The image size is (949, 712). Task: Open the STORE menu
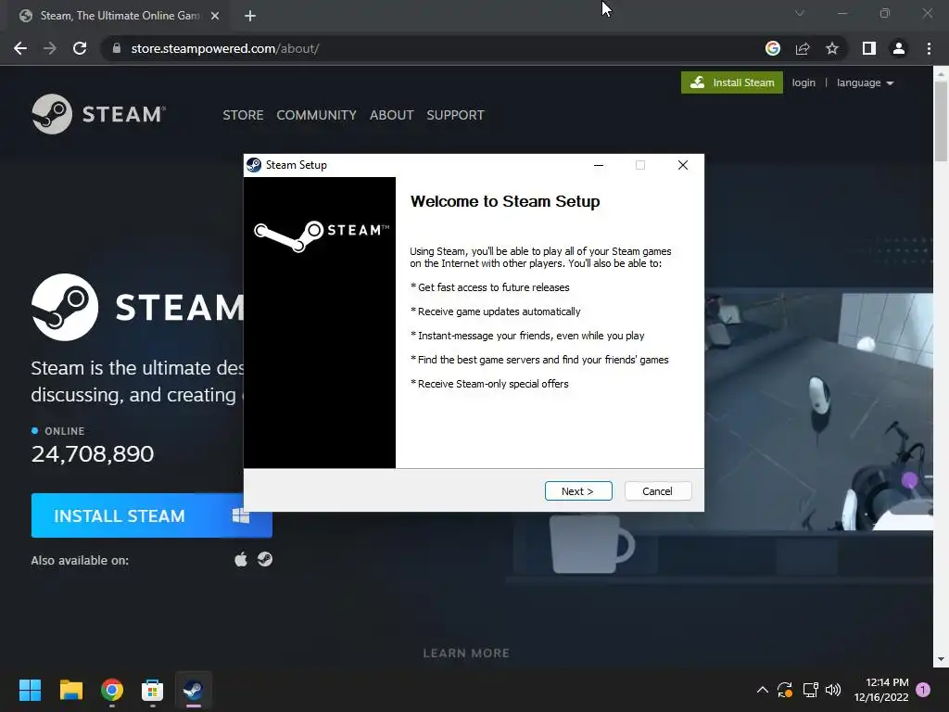point(243,115)
